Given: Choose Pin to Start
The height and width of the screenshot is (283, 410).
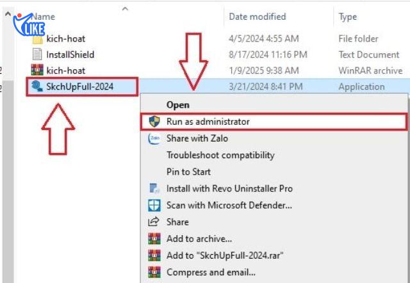Looking at the screenshot, I should (188, 172).
